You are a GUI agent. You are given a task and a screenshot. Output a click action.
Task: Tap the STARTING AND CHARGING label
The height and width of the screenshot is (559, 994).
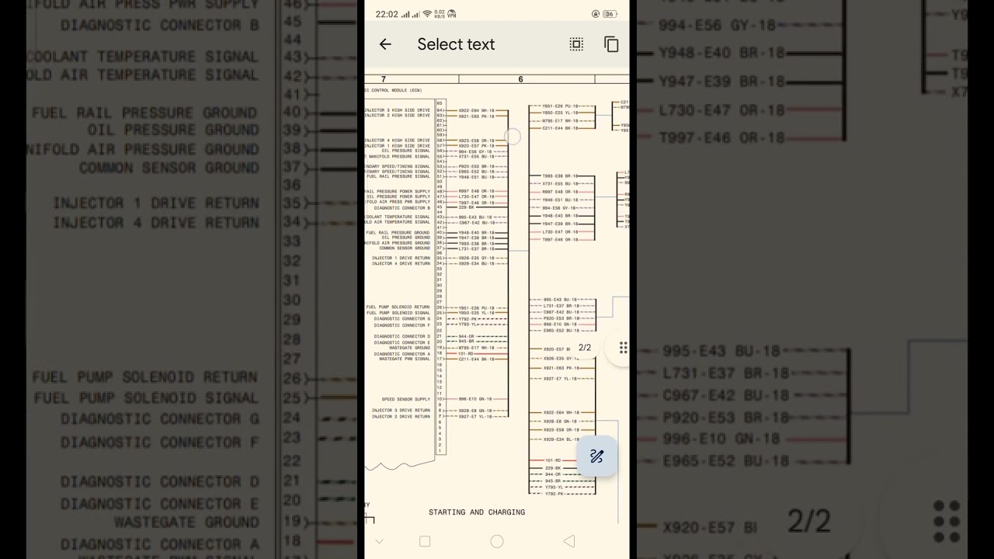[477, 512]
